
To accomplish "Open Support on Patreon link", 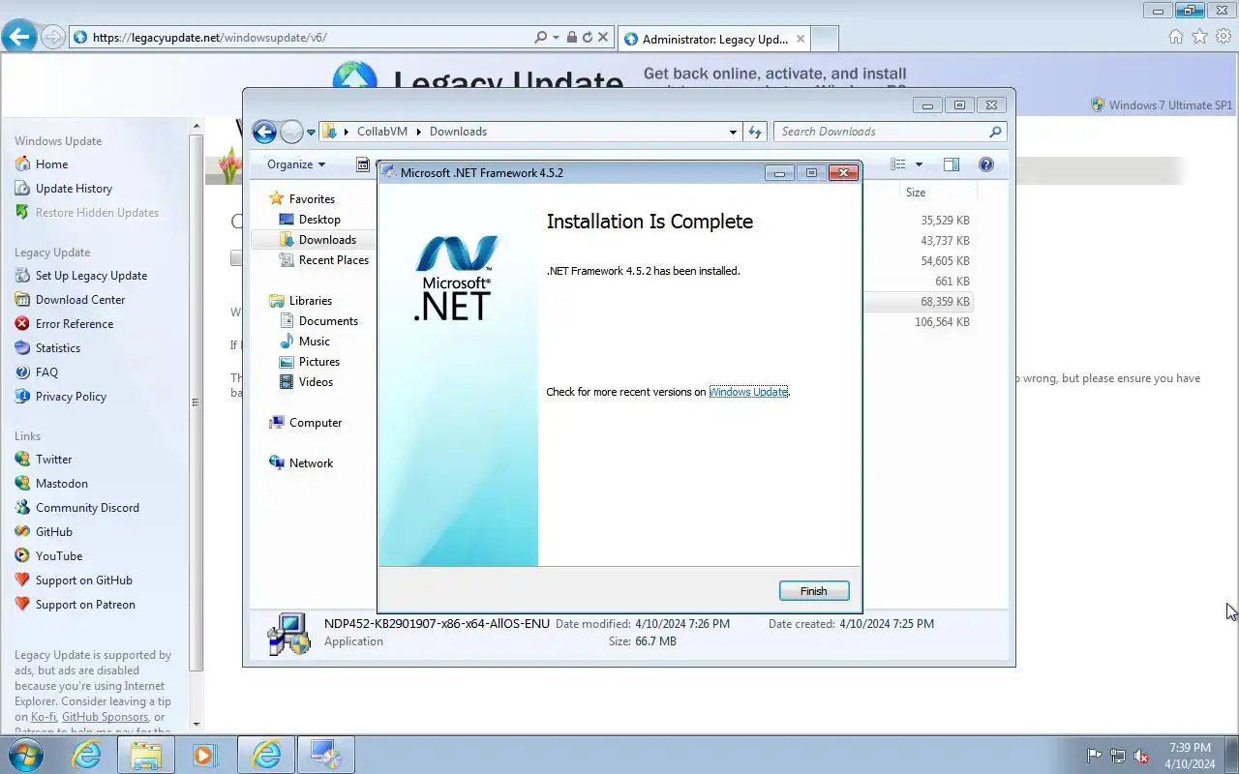I will coord(85,605).
